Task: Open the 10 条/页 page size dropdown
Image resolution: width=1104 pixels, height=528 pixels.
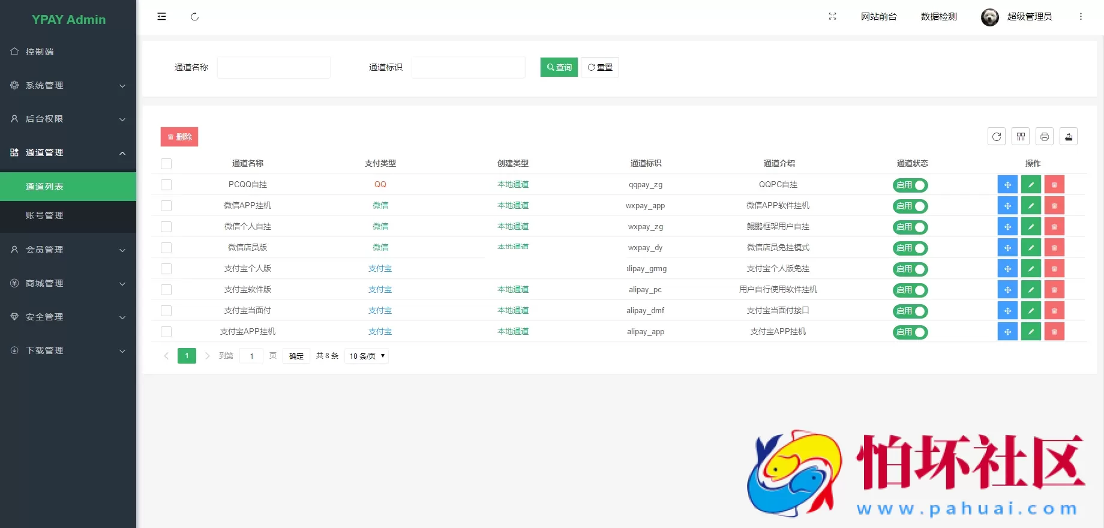Action: (367, 356)
